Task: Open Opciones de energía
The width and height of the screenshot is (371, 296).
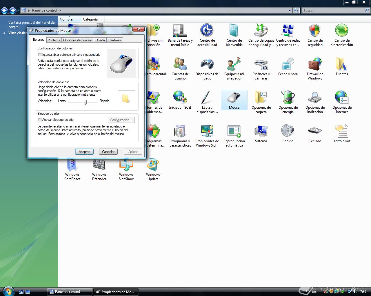Action: coord(288,102)
